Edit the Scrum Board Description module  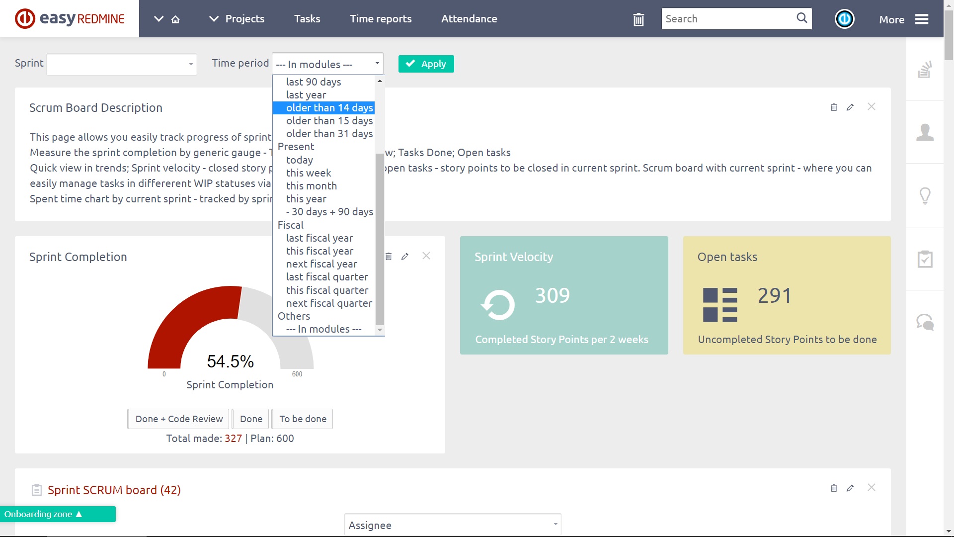coord(850,107)
